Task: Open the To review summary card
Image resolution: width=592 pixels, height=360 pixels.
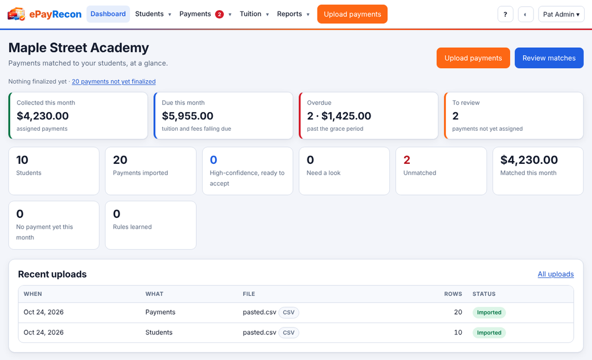Action: coord(514,115)
